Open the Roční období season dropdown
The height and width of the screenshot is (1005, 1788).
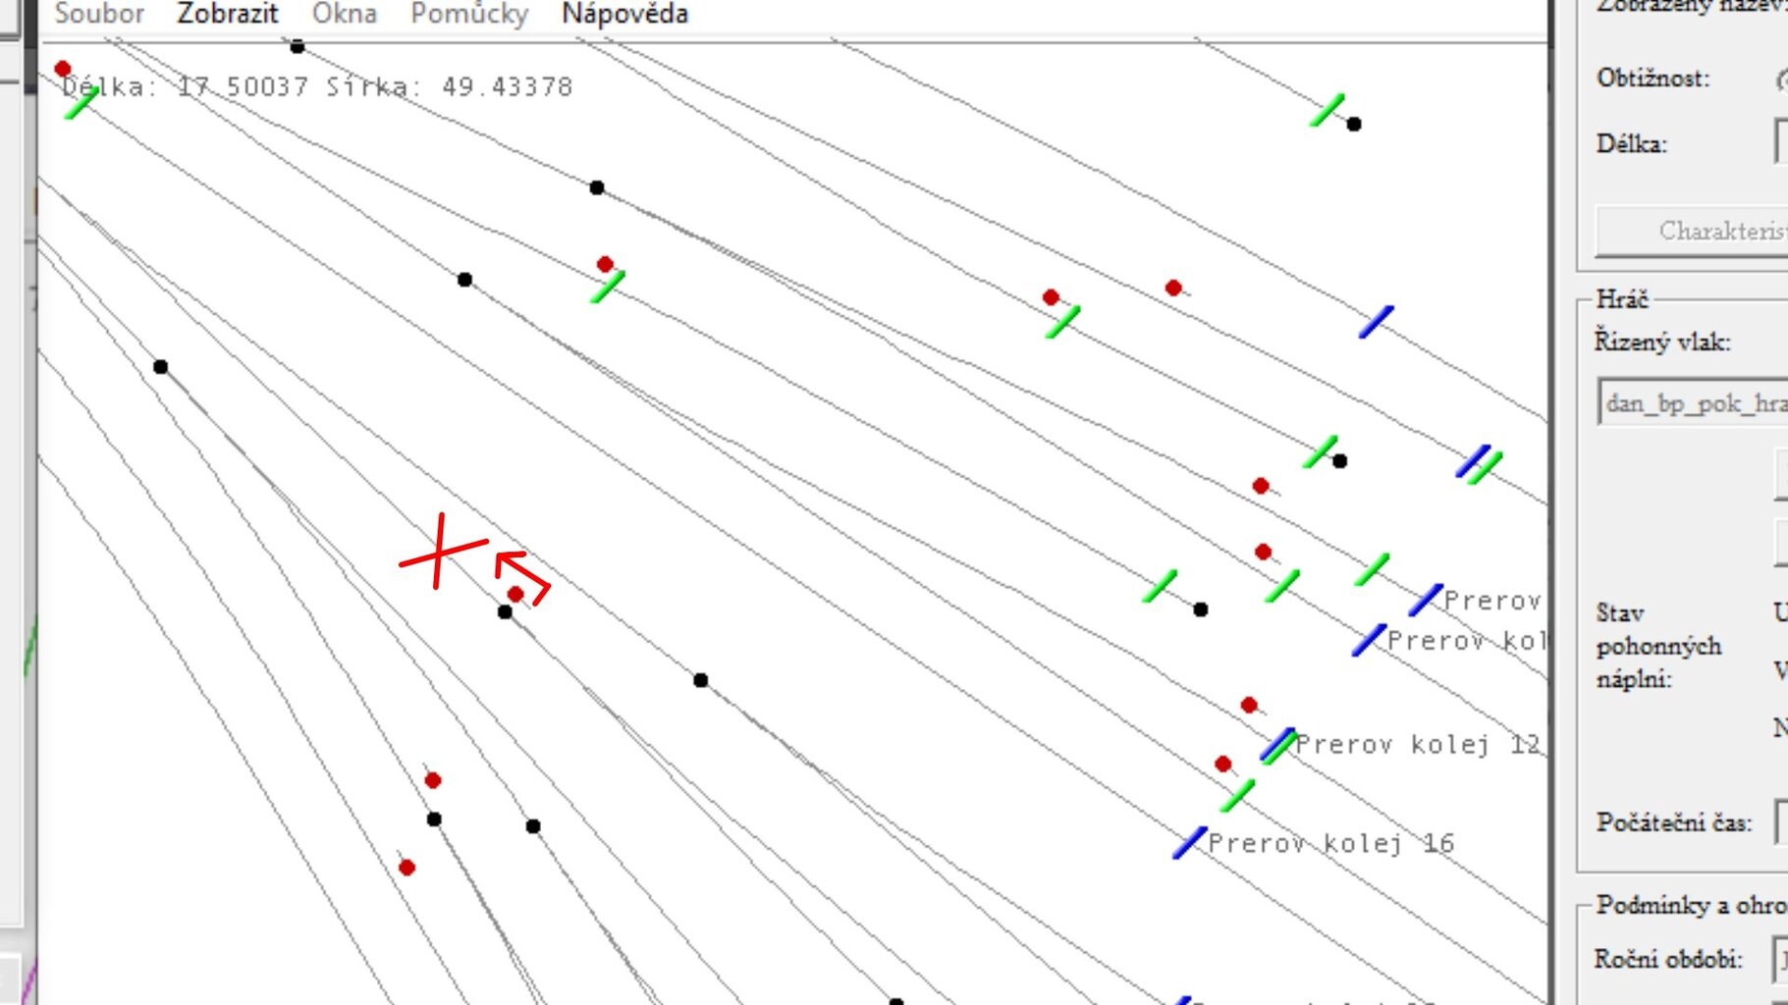pyautogui.click(x=1779, y=959)
